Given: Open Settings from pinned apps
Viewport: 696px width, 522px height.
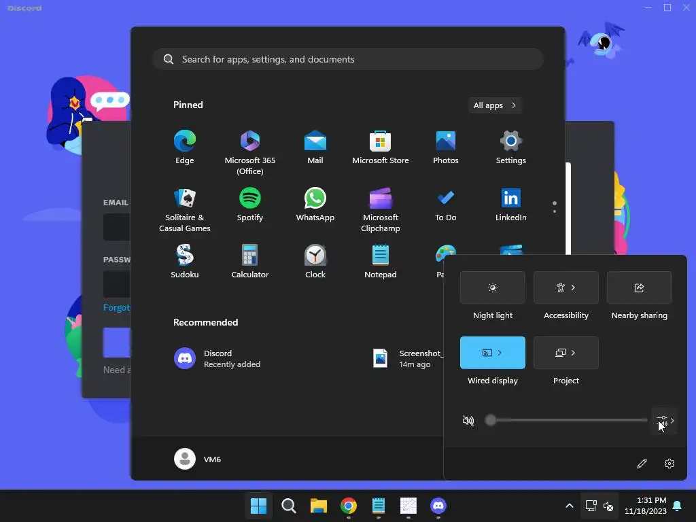Looking at the screenshot, I should tap(511, 147).
